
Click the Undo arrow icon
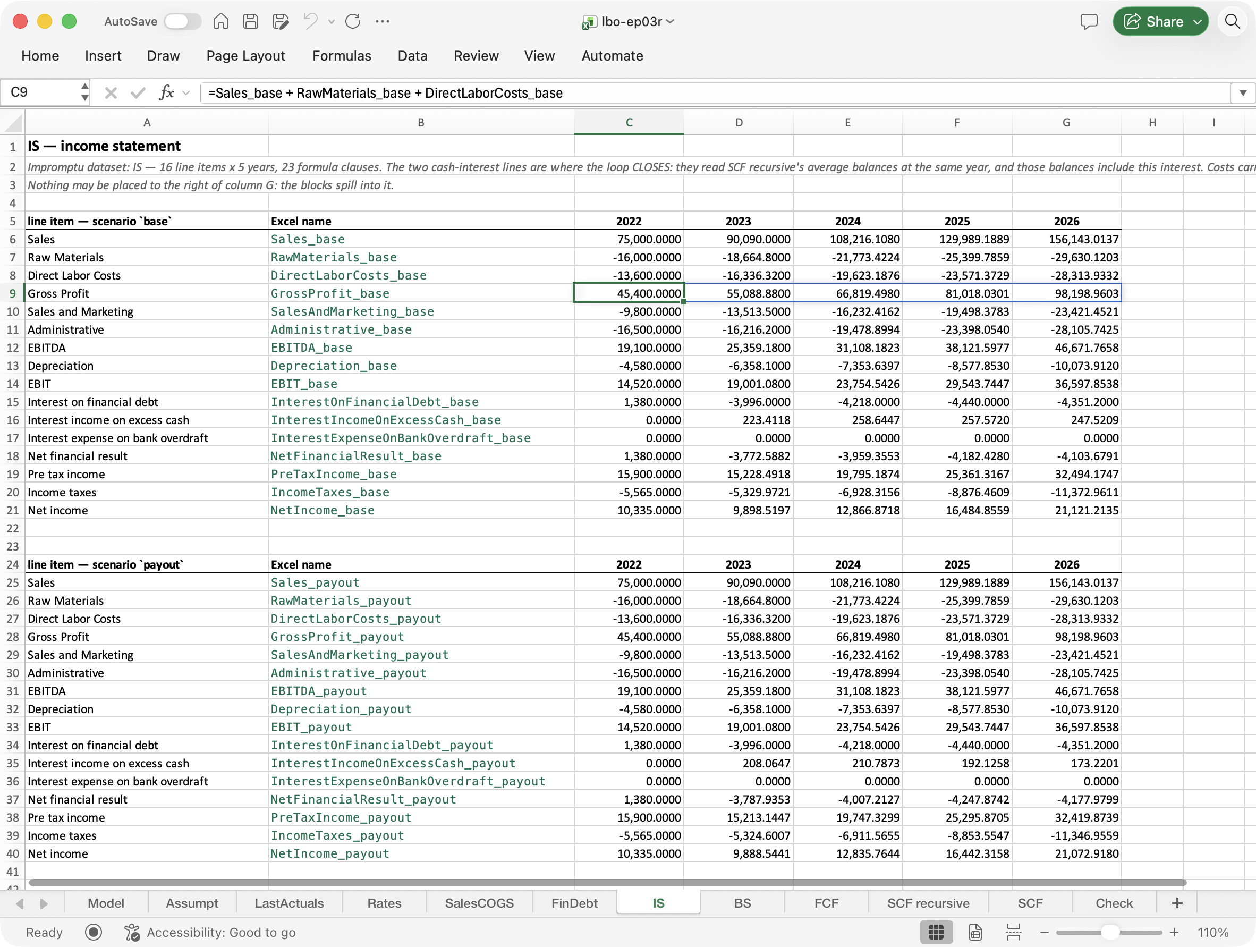[310, 22]
